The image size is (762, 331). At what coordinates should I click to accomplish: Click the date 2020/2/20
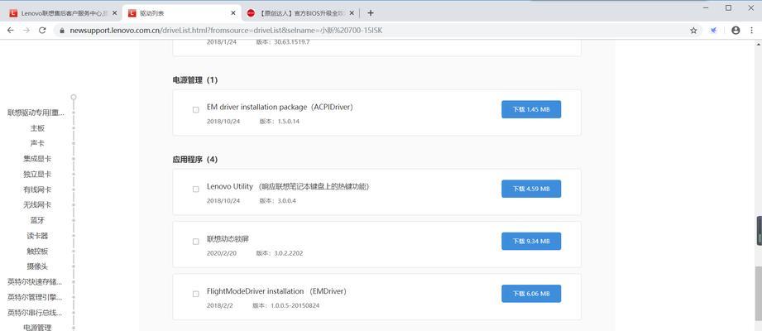(222, 253)
